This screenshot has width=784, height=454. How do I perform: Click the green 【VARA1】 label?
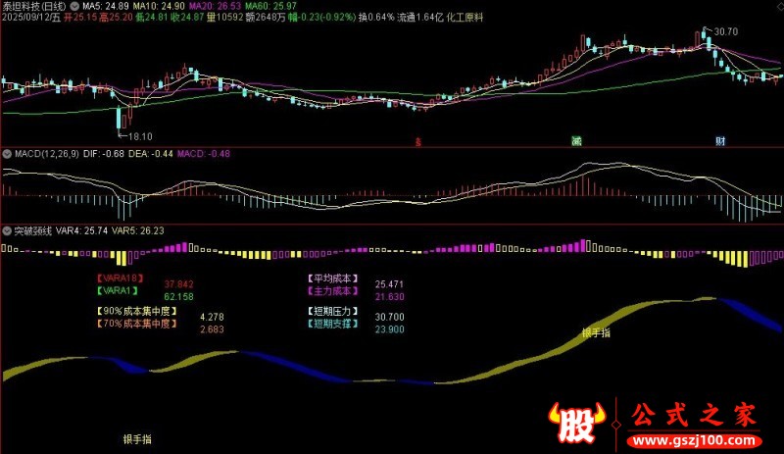pos(117,290)
